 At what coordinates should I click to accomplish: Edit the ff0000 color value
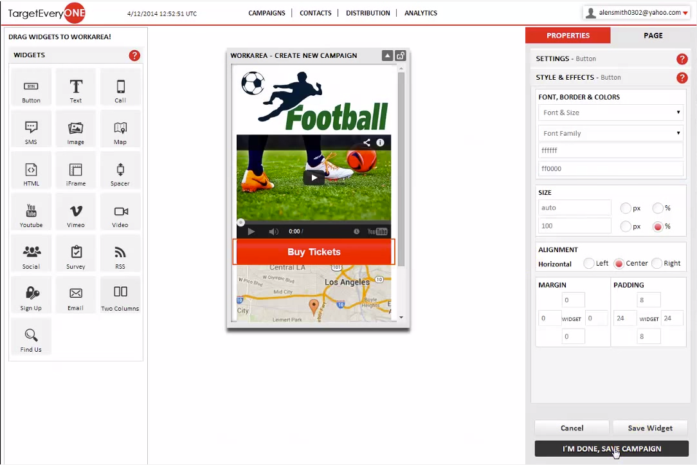pyautogui.click(x=610, y=168)
